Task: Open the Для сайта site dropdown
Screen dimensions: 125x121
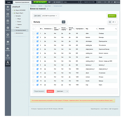Action: [x=50, y=16]
